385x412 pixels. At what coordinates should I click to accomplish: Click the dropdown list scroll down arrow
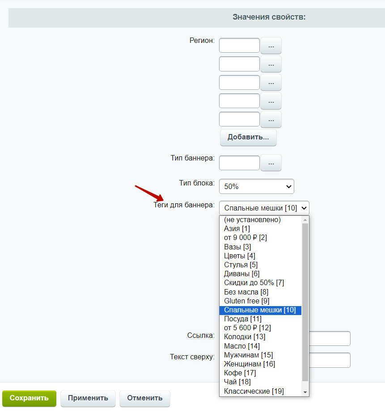coord(305,392)
